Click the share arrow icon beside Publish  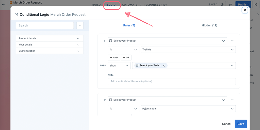(x=231, y=5)
